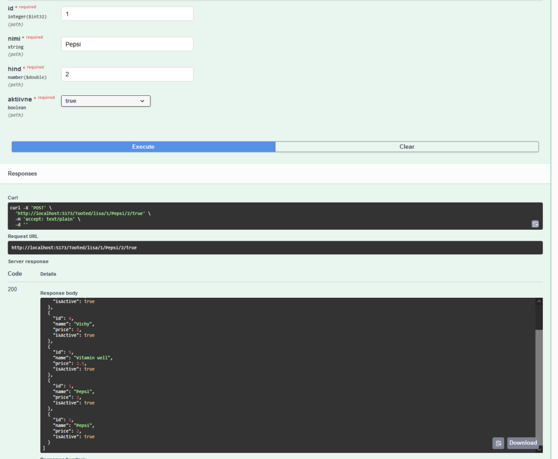Copy the response body to clipboard
The height and width of the screenshot is (459, 558).
coord(498,443)
